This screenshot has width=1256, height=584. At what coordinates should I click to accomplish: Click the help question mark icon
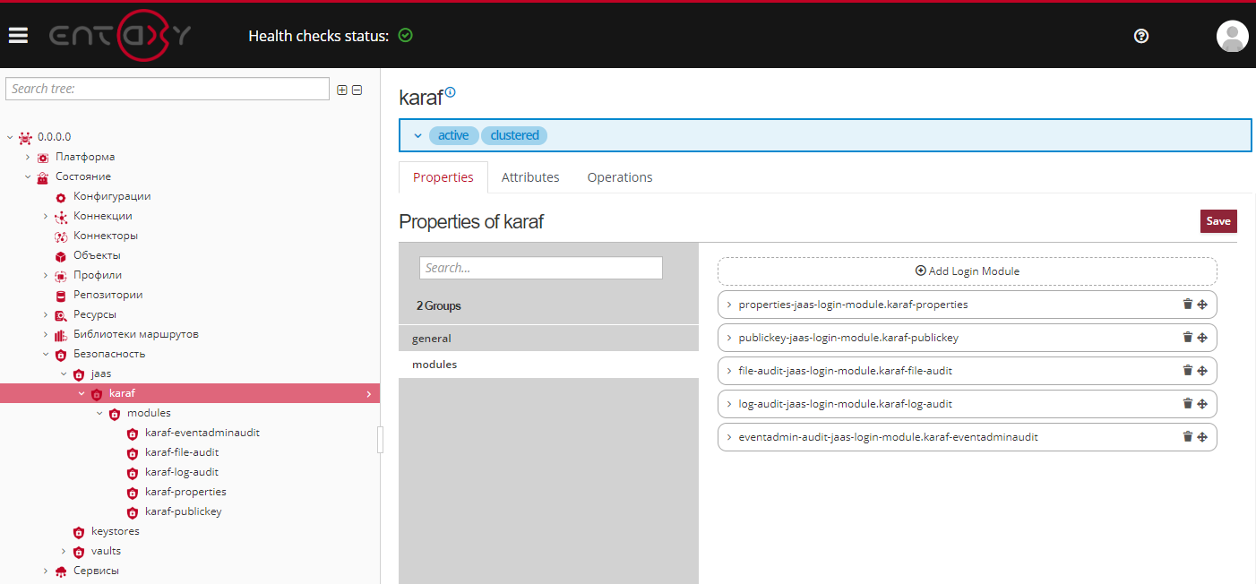1140,36
